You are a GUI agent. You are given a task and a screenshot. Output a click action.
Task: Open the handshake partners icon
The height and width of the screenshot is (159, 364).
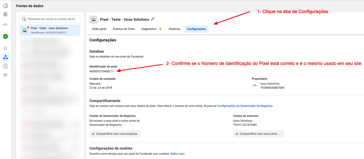point(5,75)
